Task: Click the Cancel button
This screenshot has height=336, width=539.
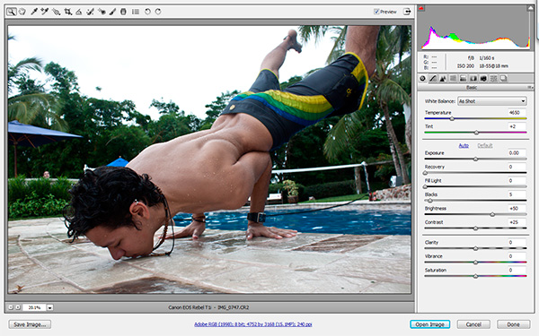Action: click(x=473, y=324)
